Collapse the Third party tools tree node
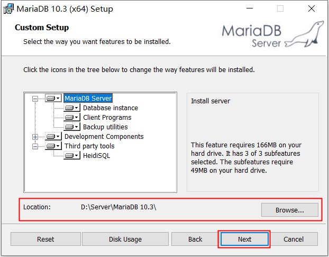 pos(35,146)
